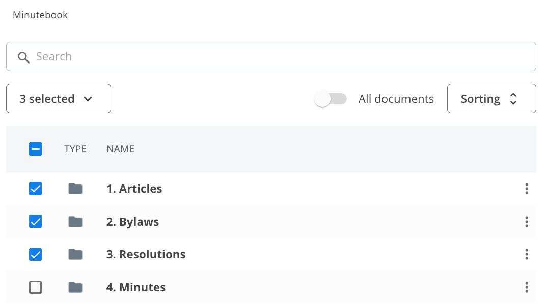This screenshot has height=308, width=547.
Task: Open three-dot menu for 4. Minutes
Action: coord(526,288)
